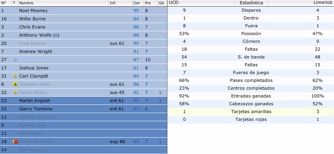Select the Noel Mooney player row
This screenshot has height=154, width=334.
click(x=84, y=11)
